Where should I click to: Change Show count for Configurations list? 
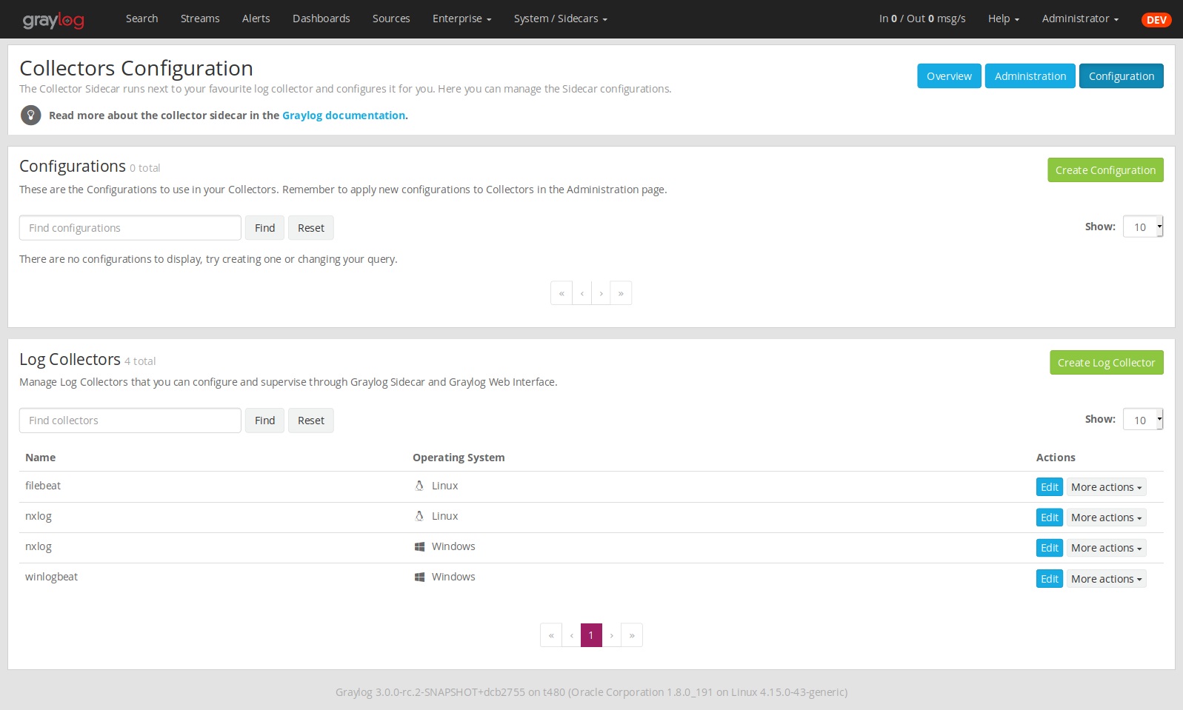(1143, 227)
